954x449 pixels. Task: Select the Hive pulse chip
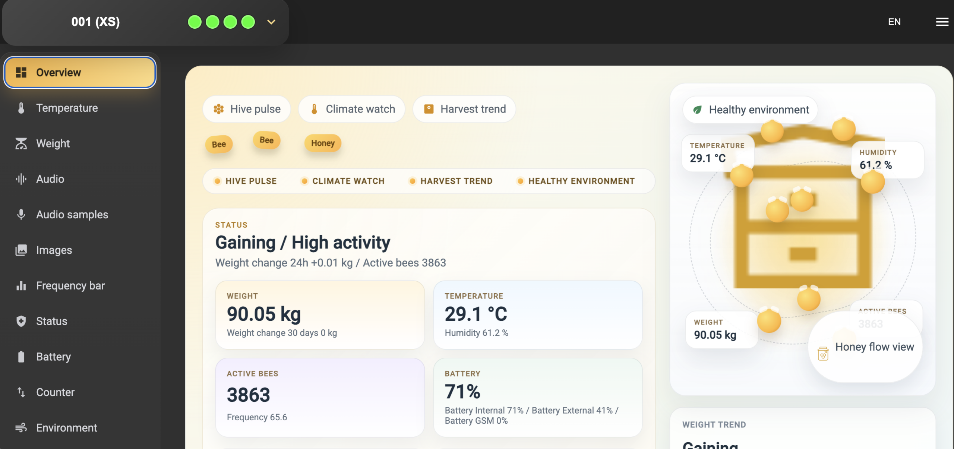point(247,109)
